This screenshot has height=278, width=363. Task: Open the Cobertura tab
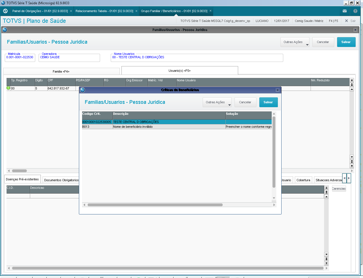(303, 180)
